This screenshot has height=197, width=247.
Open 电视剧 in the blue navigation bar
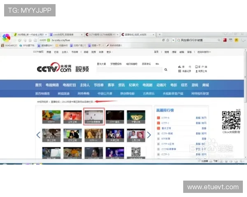(147, 85)
